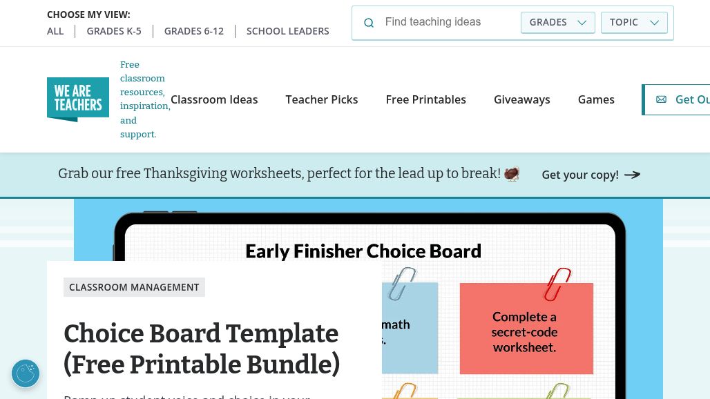The height and width of the screenshot is (399, 710).
Task: Open the cookie preferences icon
Action: click(26, 373)
